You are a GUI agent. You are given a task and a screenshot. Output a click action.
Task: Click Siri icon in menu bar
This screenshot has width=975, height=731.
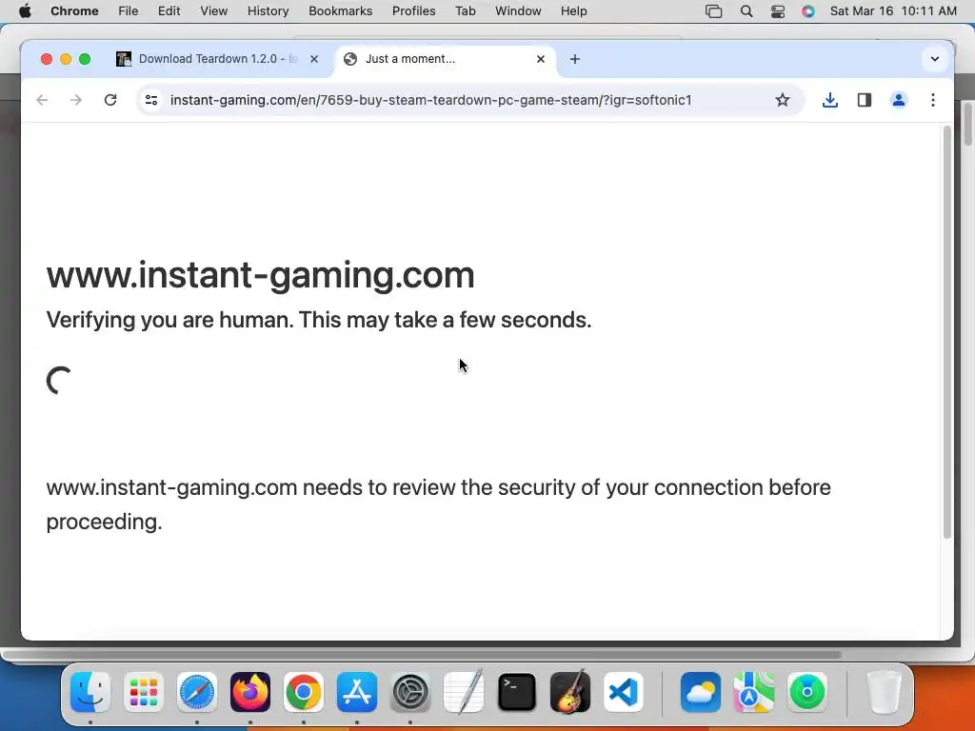pos(807,11)
